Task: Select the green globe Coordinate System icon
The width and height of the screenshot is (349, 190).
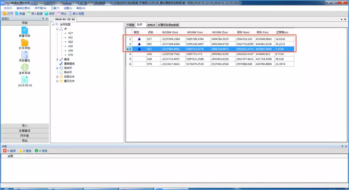Action: pos(25,68)
